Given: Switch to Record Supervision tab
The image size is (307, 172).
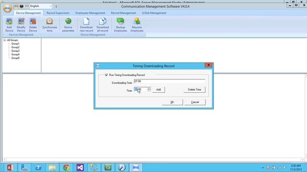Looking at the screenshot, I should point(58,13).
